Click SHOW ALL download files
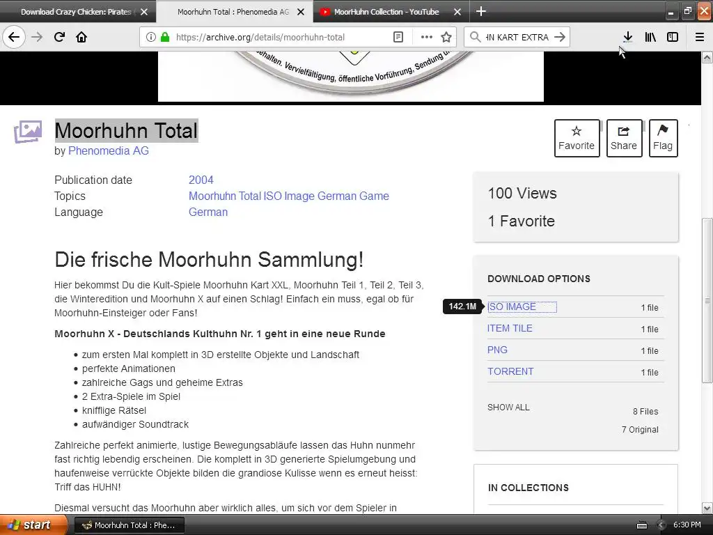Viewport: 713px width, 535px height. pos(508,407)
